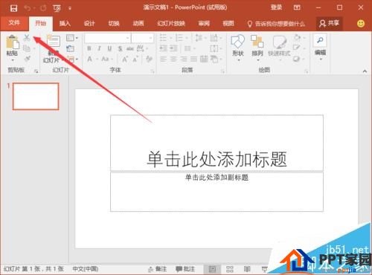Click the smiley feedback icon
Image resolution: width=372 pixels, height=275 pixels.
click(361, 24)
